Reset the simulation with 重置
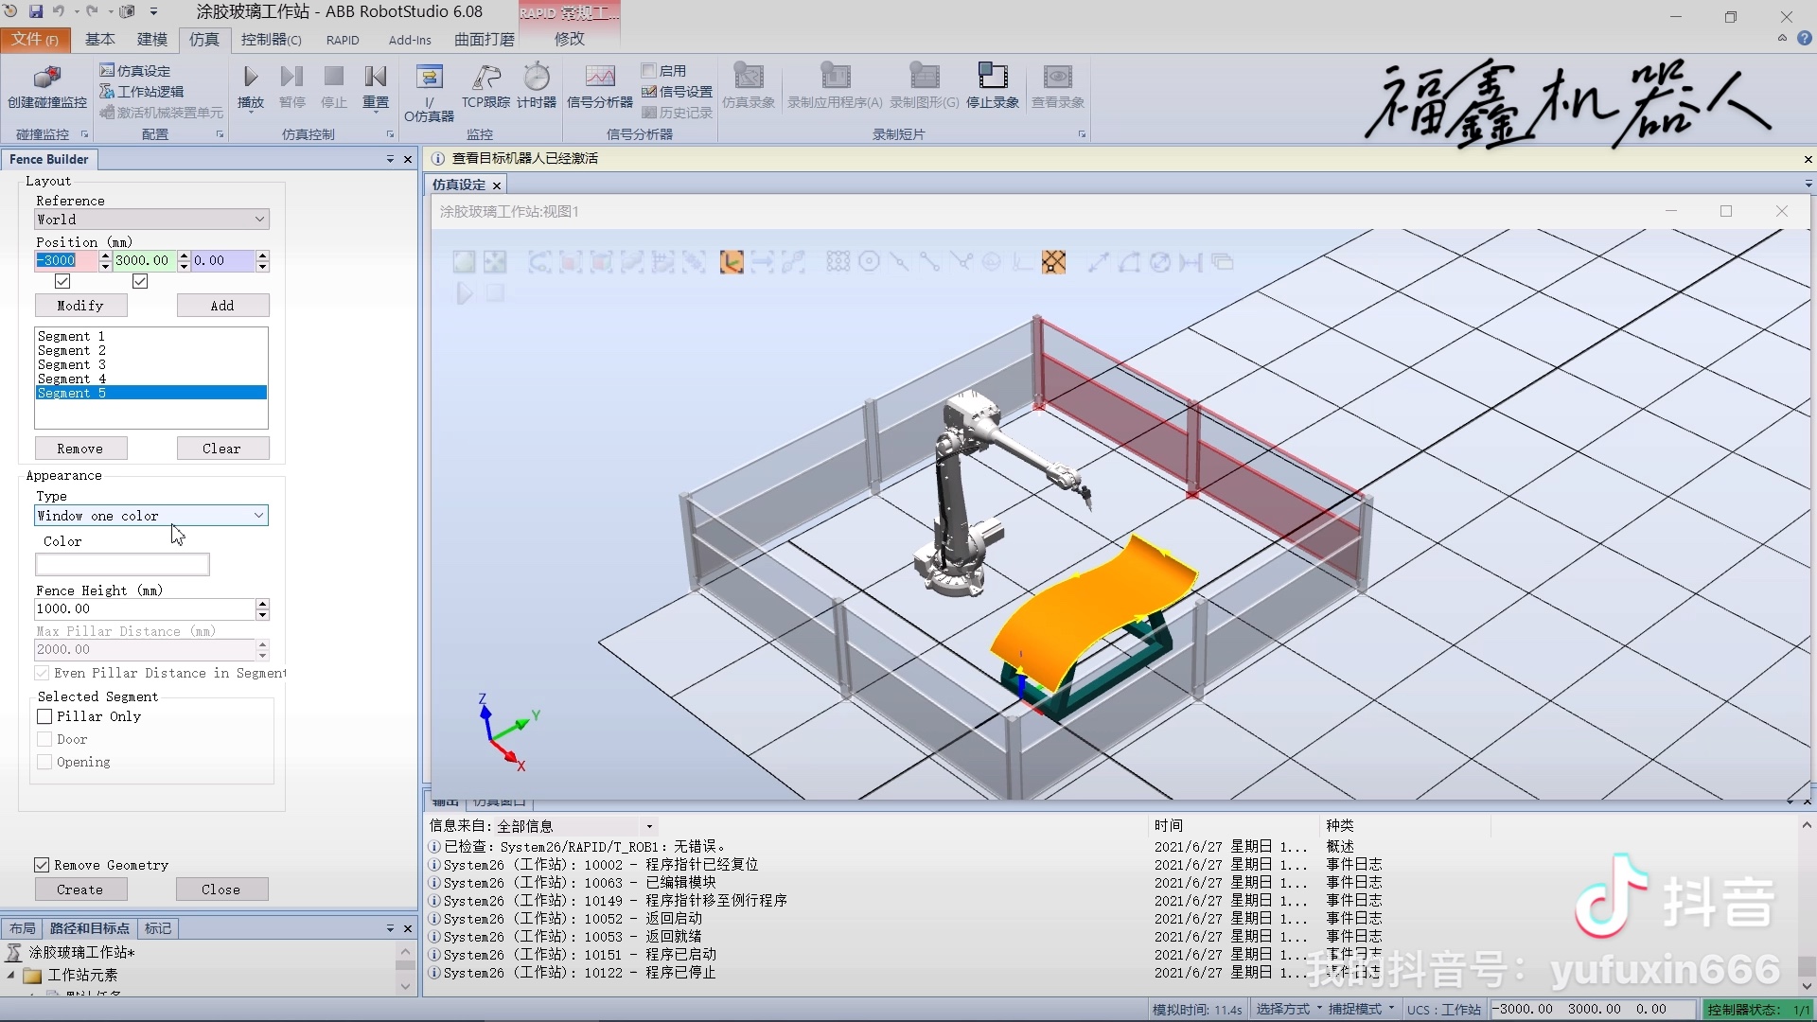 tap(376, 87)
